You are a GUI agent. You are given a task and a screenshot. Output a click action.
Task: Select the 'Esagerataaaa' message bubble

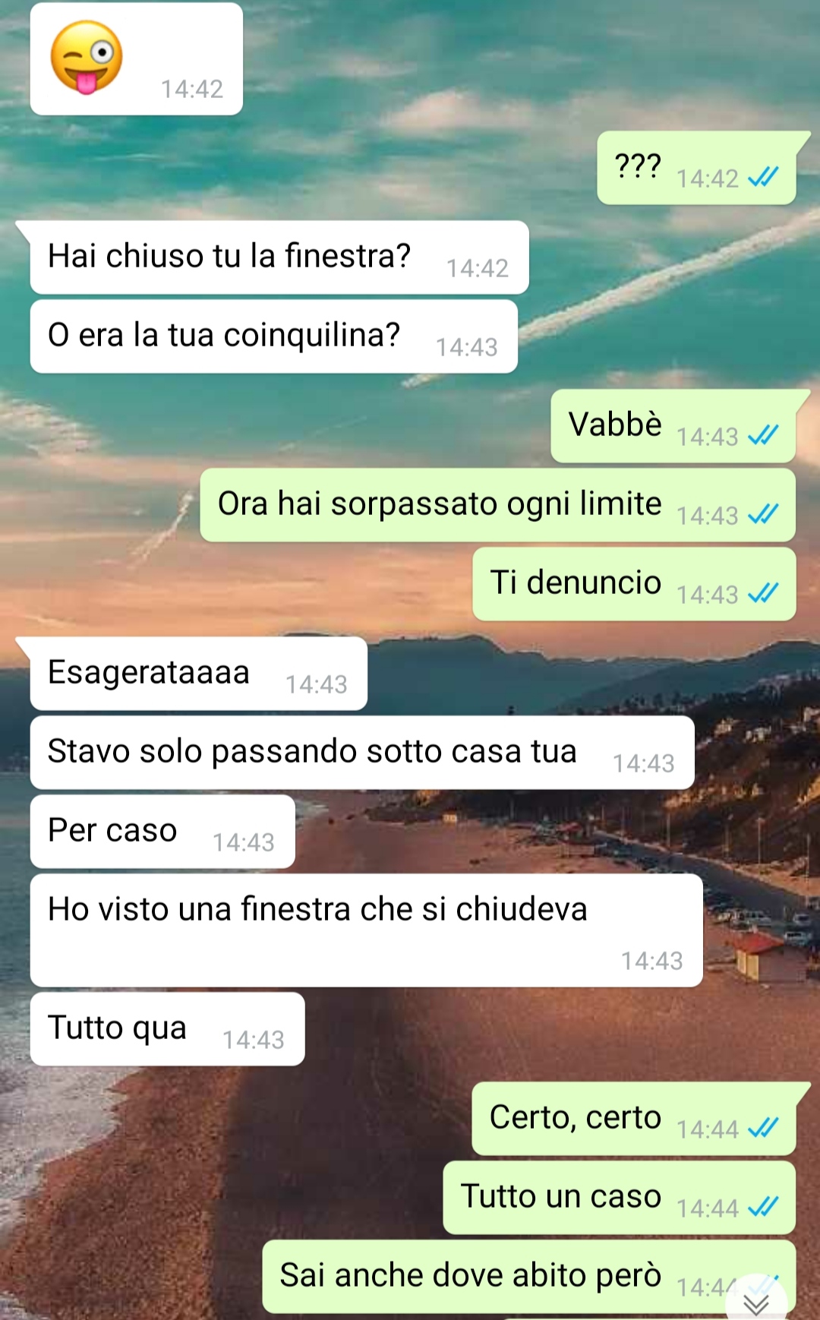(199, 674)
